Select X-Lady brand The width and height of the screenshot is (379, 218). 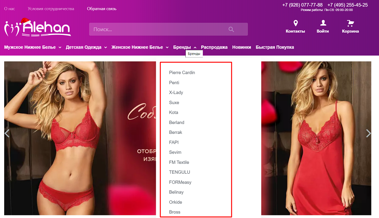pyautogui.click(x=176, y=93)
